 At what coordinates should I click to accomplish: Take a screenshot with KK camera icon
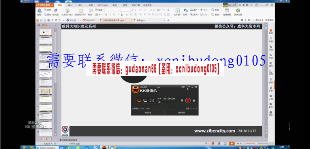(x=194, y=101)
